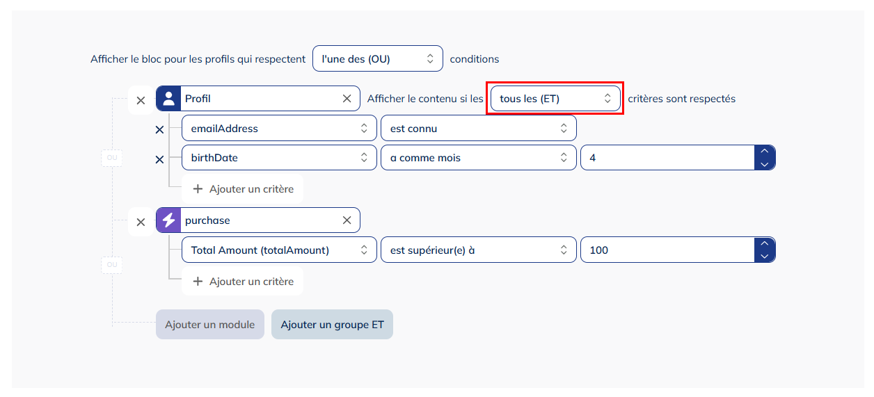Screen dimensions: 874x397
Task: Open the "tous les (ET)" criteria dropdown
Action: tap(554, 99)
